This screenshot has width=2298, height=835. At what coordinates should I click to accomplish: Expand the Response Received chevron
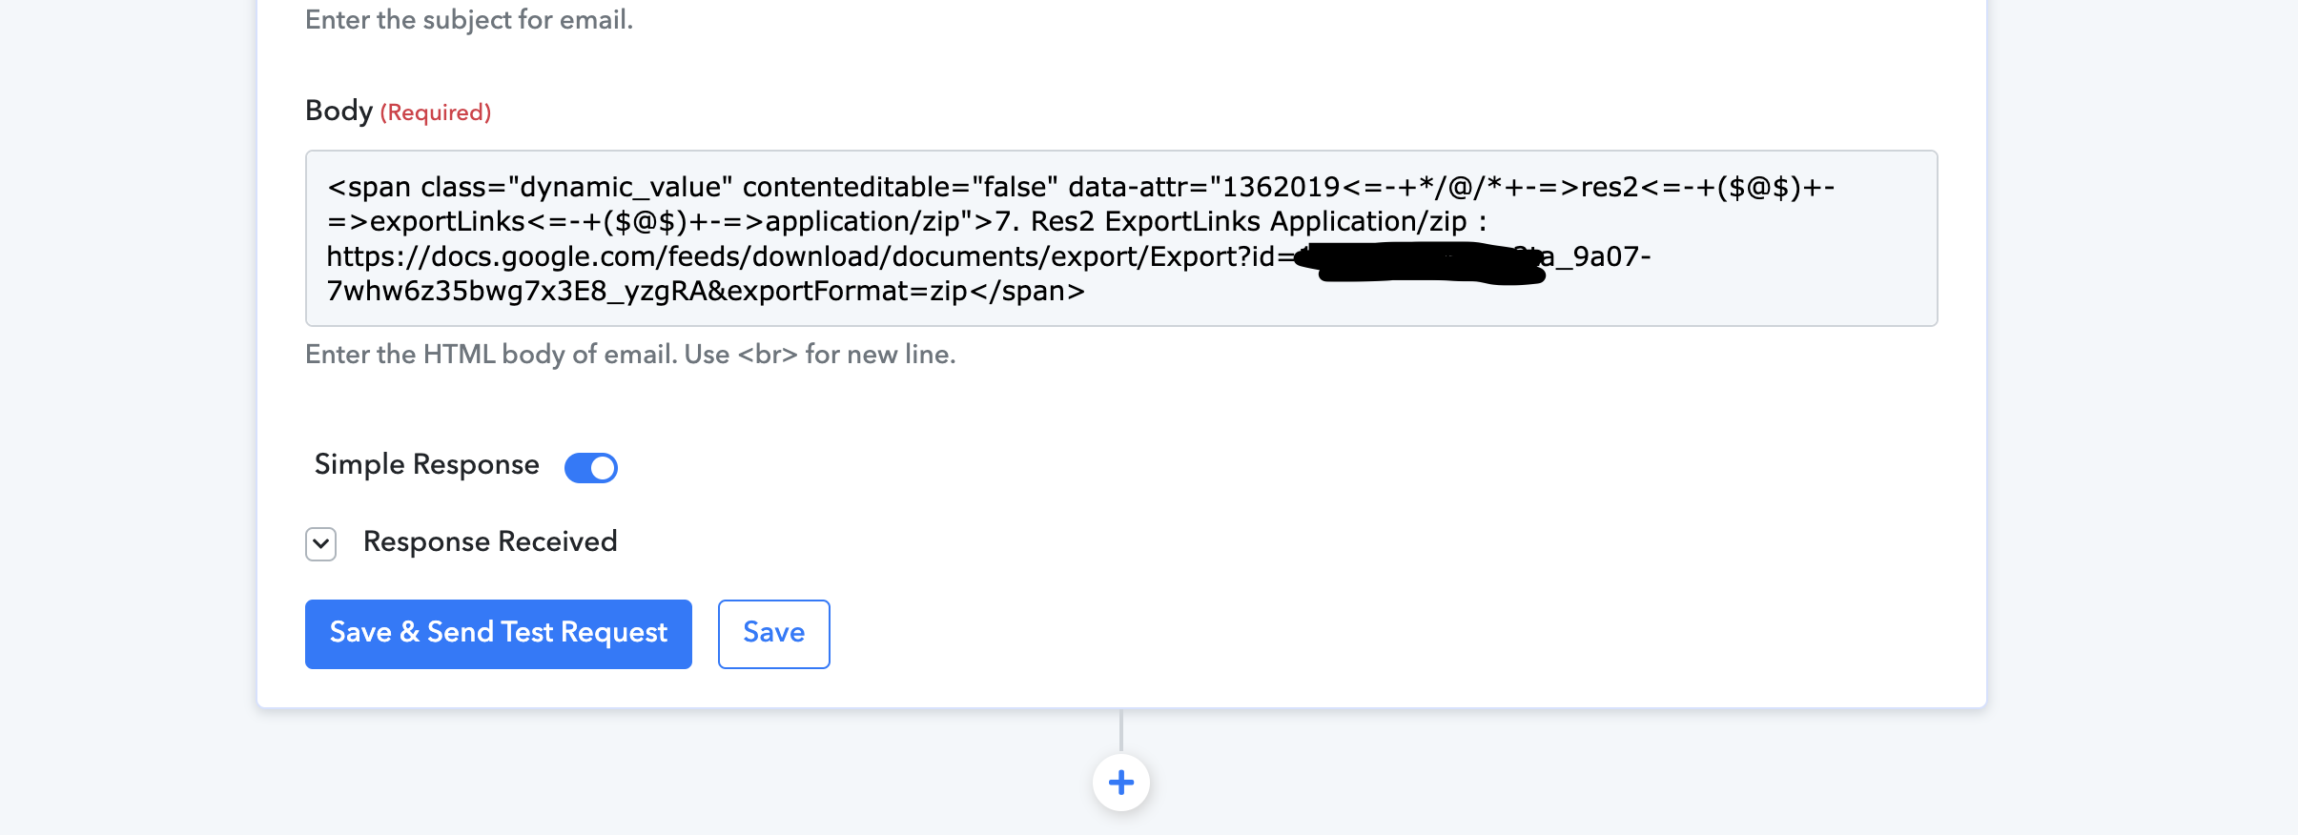321,543
